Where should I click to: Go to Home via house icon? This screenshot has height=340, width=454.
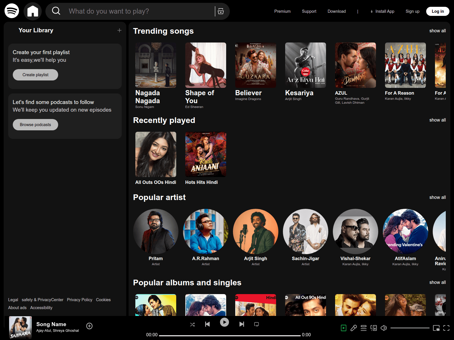(33, 11)
